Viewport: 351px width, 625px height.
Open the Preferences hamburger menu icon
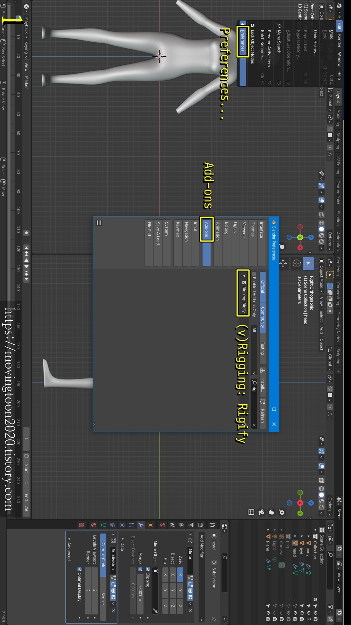99,223
